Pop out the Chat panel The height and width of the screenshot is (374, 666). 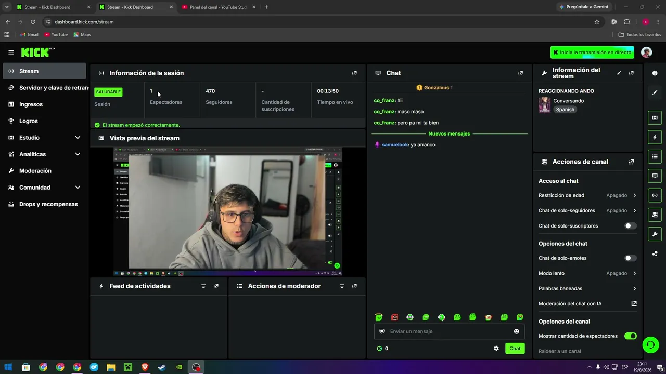[x=520, y=73]
